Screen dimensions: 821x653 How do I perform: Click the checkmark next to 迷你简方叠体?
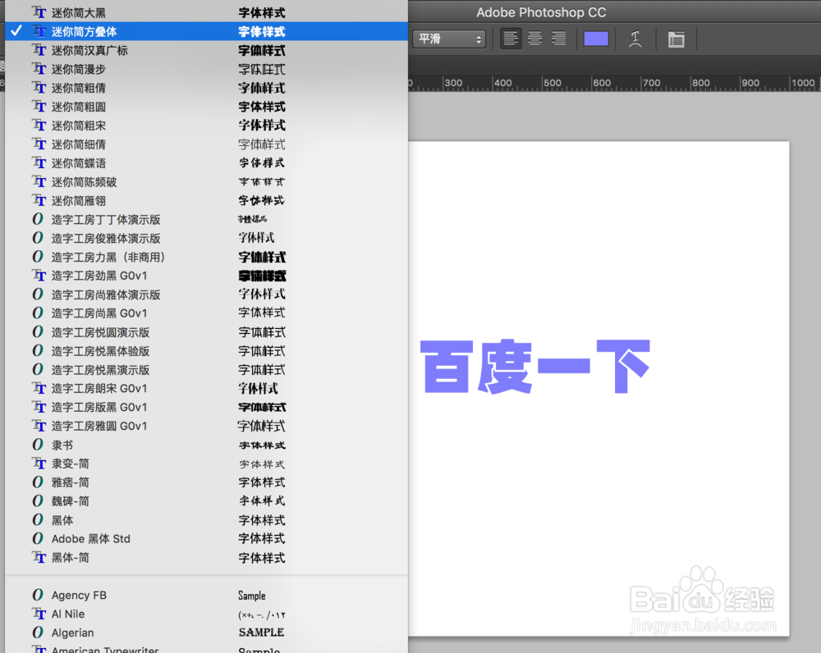coord(16,30)
